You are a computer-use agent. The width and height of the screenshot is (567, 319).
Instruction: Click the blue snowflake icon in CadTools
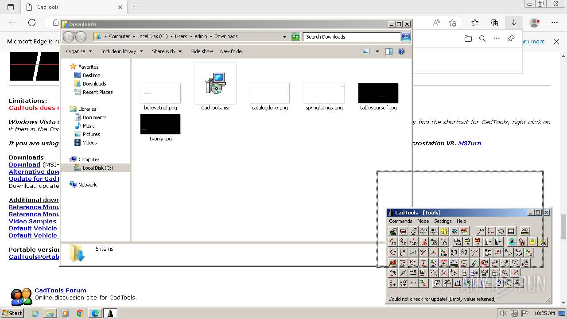point(454,231)
